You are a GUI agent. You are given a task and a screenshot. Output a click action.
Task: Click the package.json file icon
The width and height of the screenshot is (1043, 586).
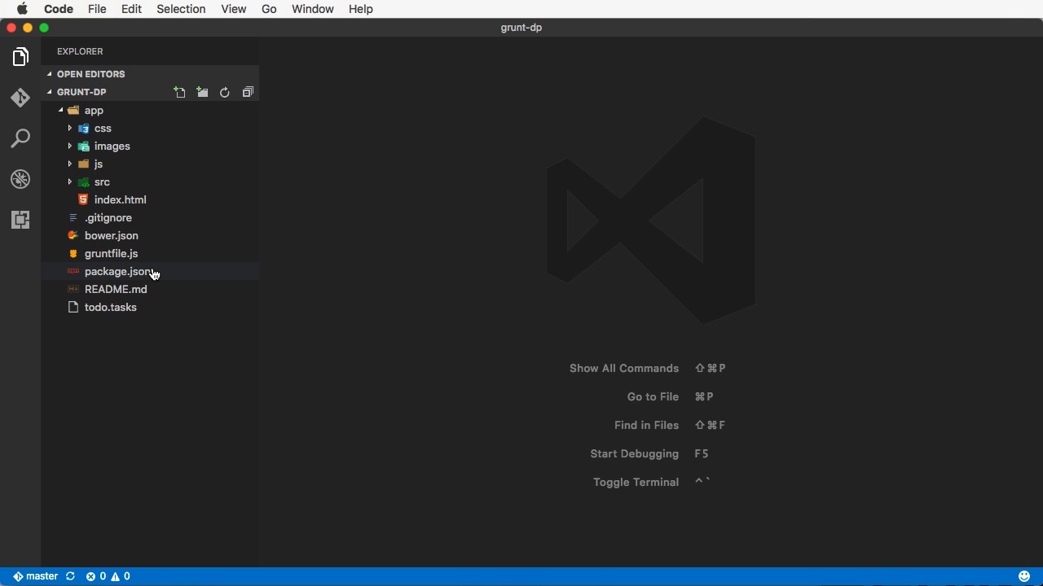click(x=73, y=271)
